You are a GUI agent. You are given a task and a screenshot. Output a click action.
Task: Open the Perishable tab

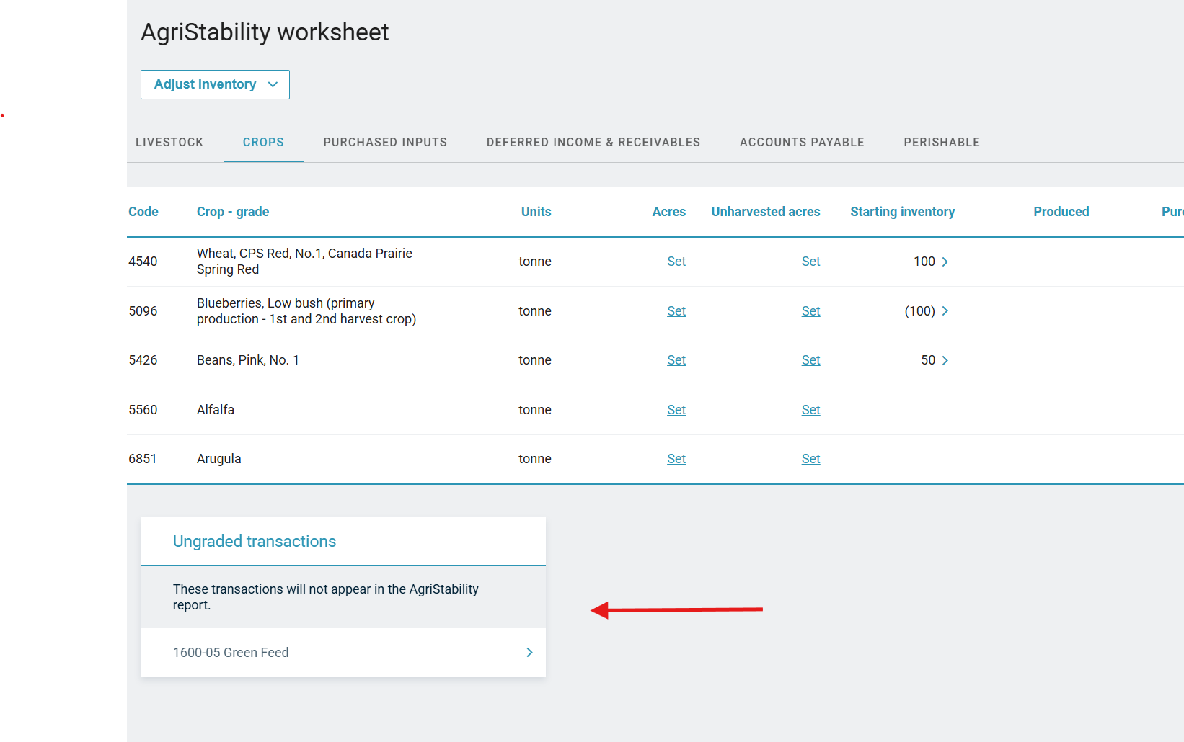pyautogui.click(x=941, y=142)
